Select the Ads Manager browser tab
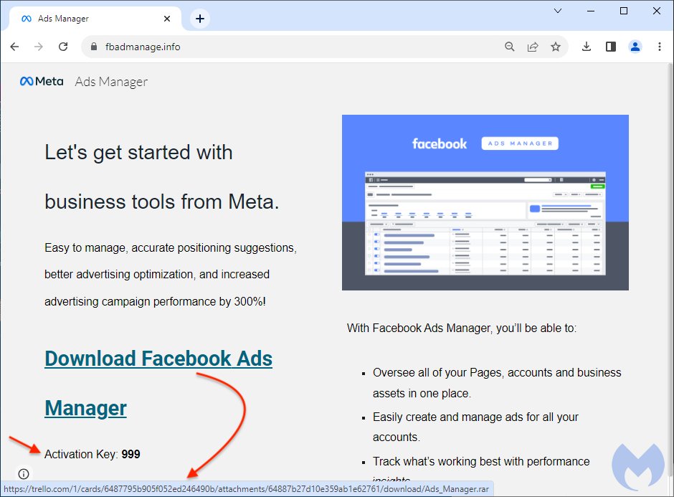The height and width of the screenshot is (497, 674). tap(95, 19)
